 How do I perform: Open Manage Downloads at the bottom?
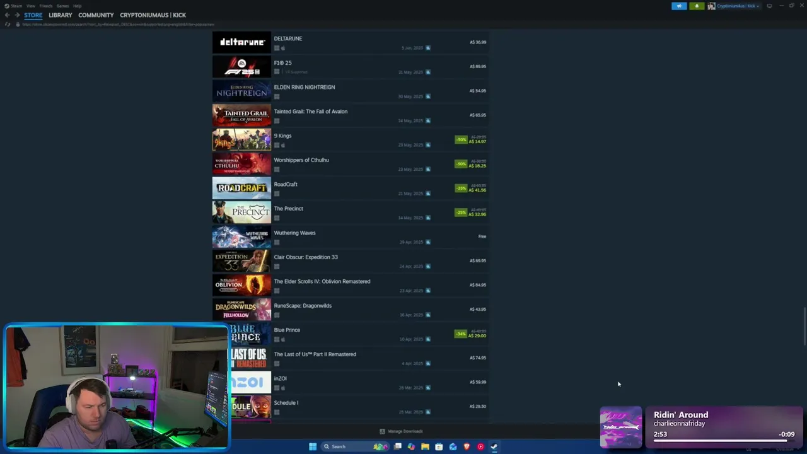pos(401,431)
